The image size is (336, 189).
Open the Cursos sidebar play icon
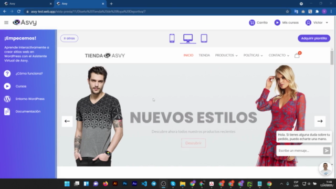click(7, 86)
